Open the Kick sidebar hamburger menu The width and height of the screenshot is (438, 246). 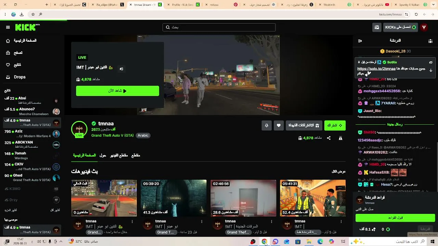coord(8,27)
